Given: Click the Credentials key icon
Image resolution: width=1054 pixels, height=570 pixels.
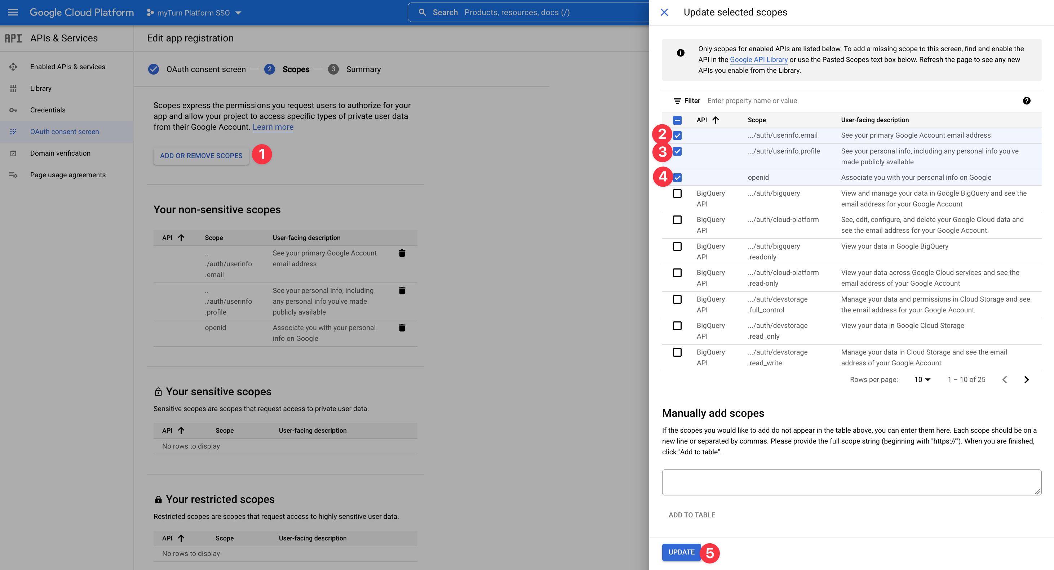Looking at the screenshot, I should (x=13, y=110).
